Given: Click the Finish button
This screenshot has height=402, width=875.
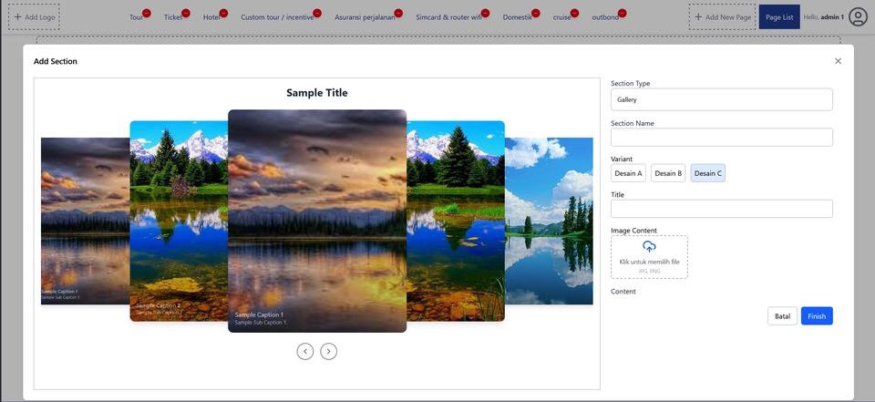Looking at the screenshot, I should click(x=817, y=316).
